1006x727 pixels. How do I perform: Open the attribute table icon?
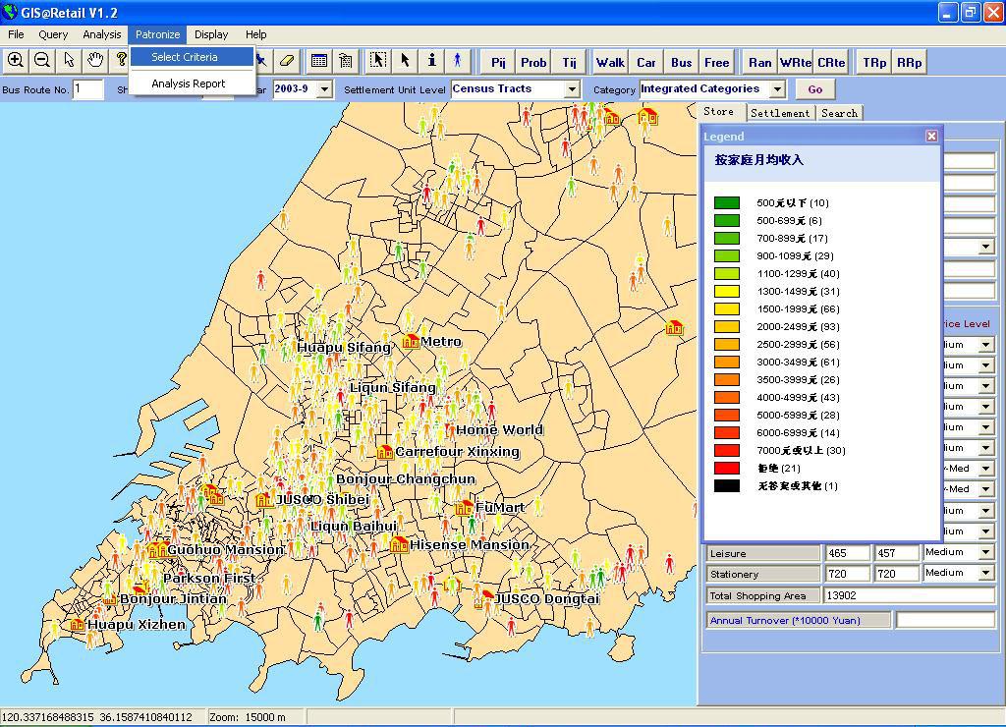point(319,61)
